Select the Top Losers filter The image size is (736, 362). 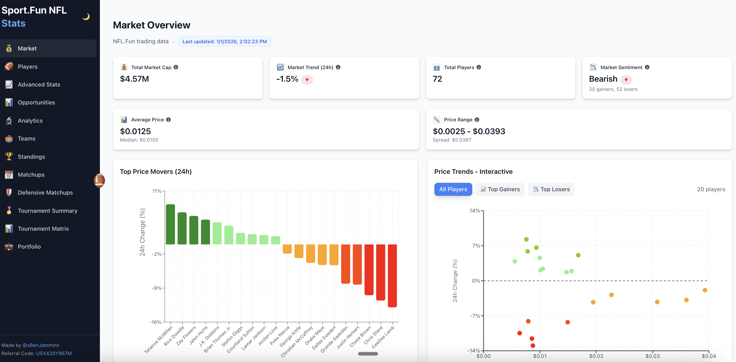pos(551,189)
